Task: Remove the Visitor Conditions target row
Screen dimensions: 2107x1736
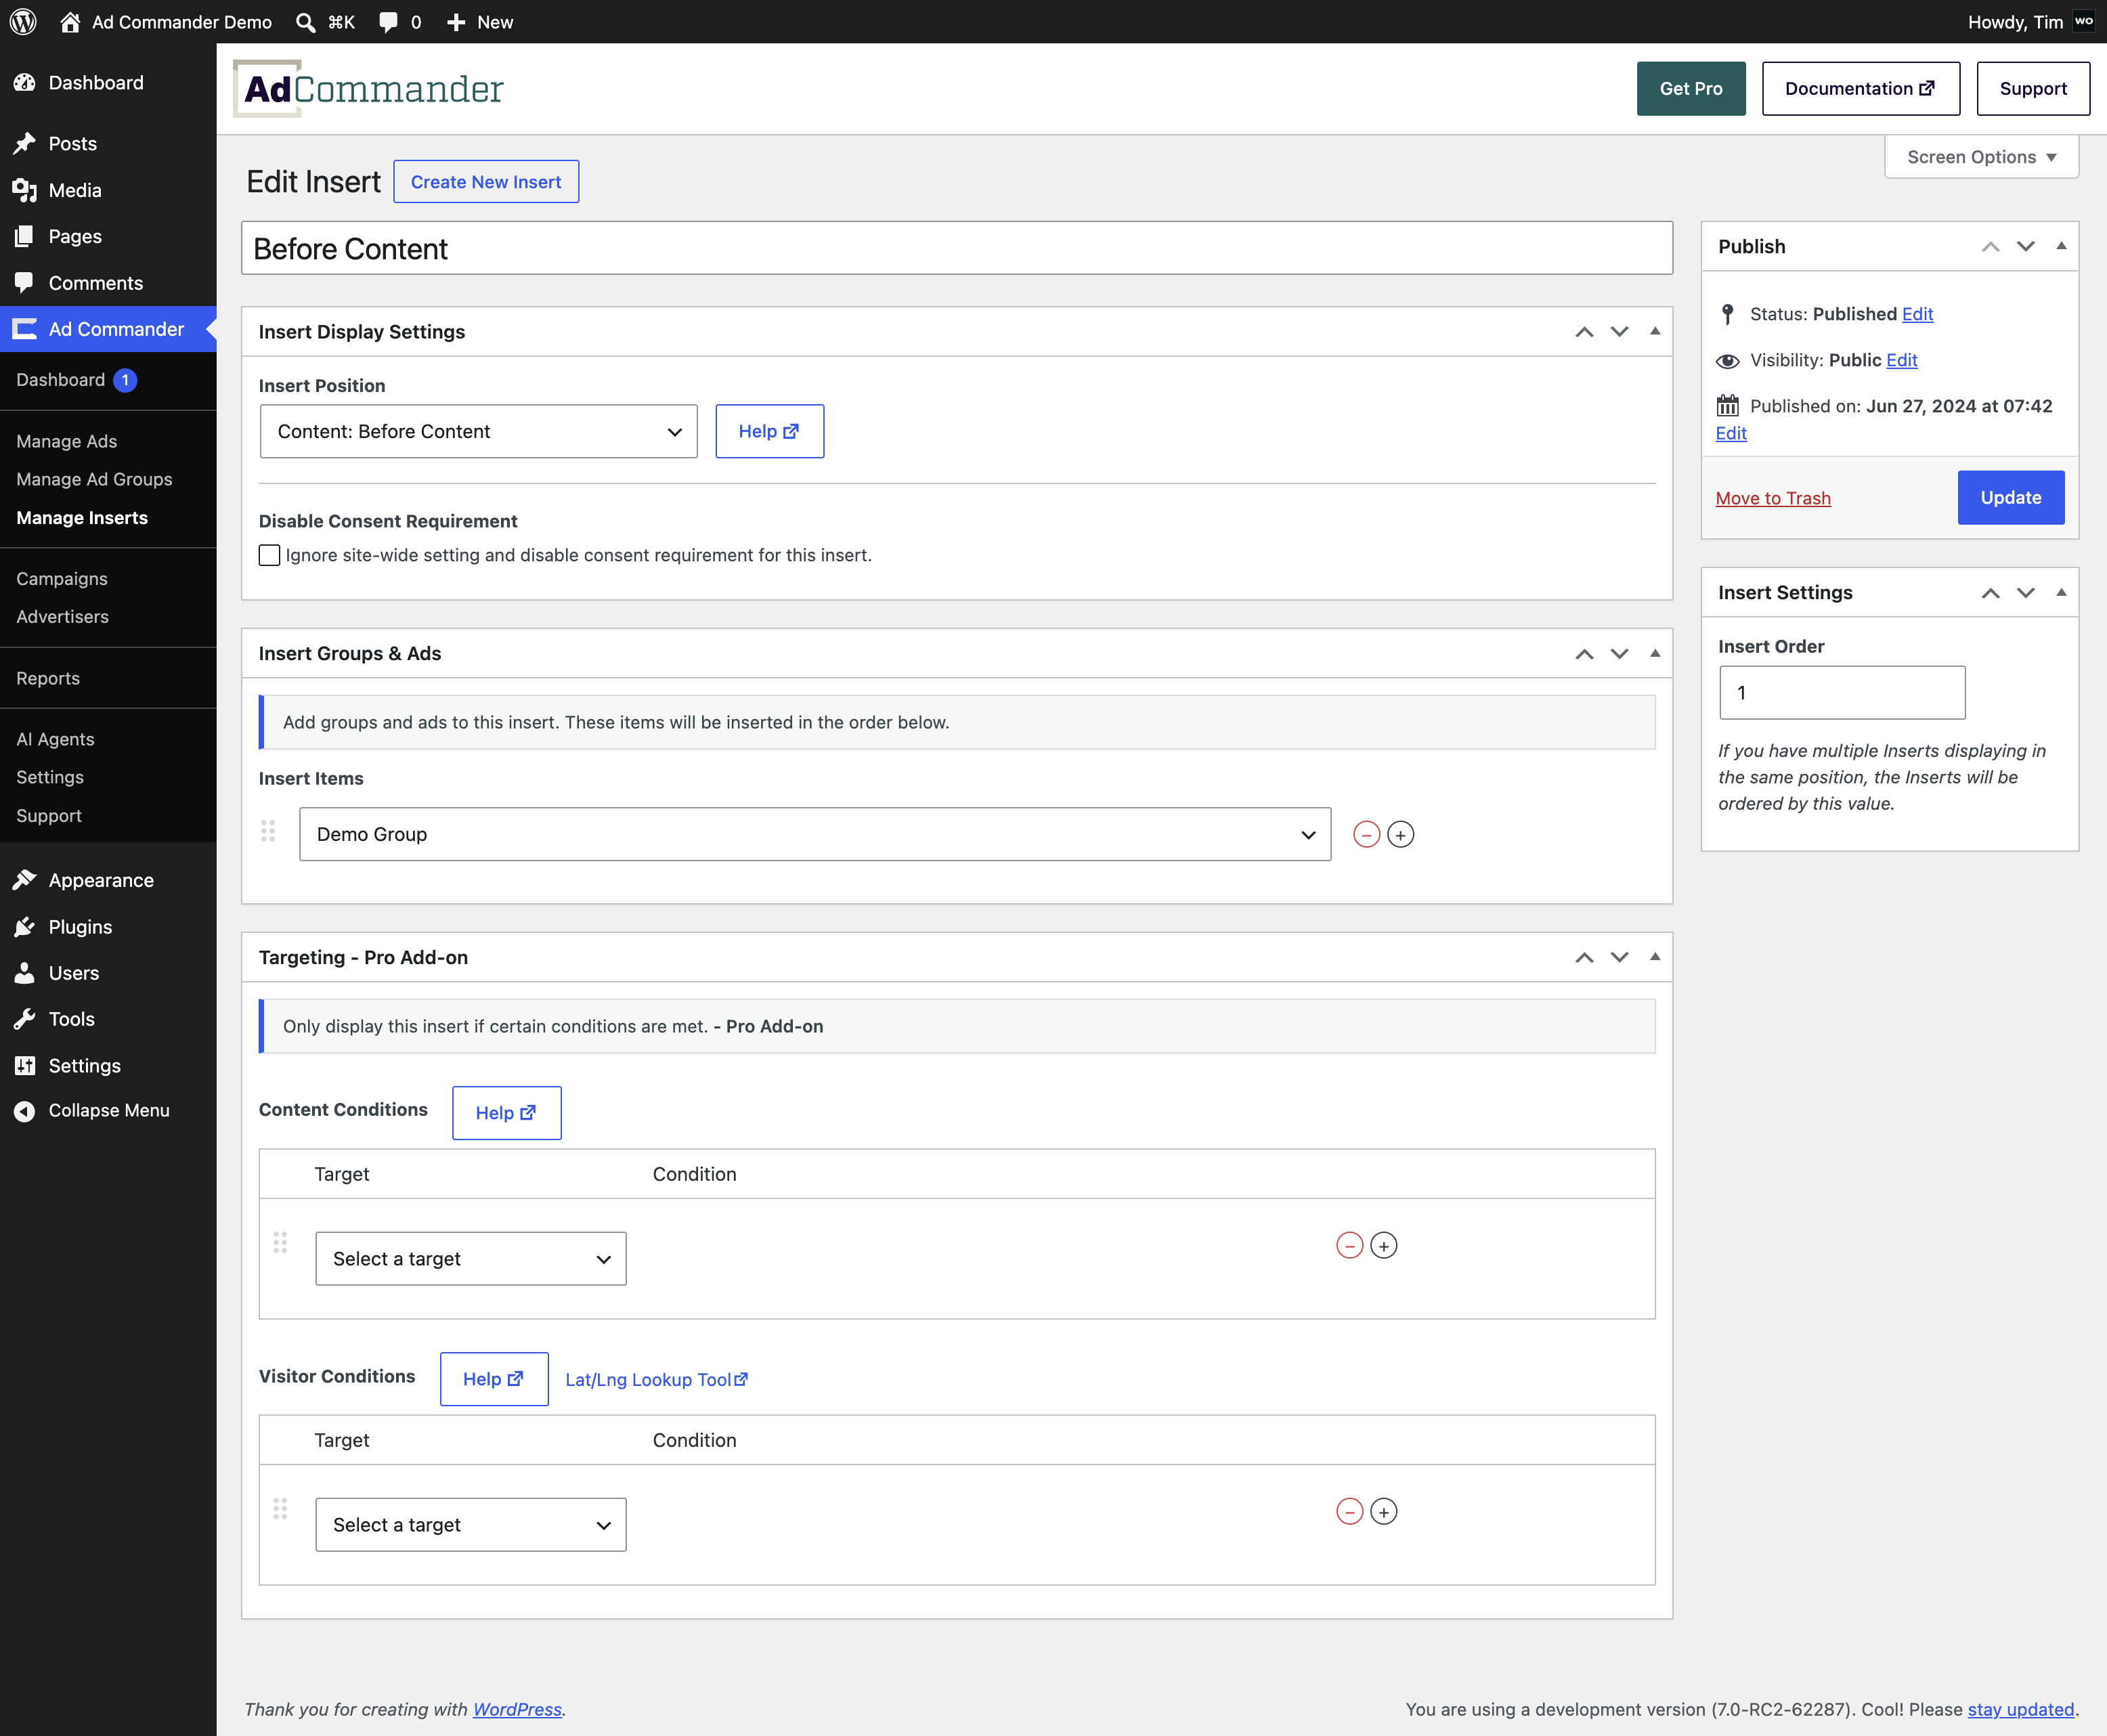Action: (1349, 1511)
